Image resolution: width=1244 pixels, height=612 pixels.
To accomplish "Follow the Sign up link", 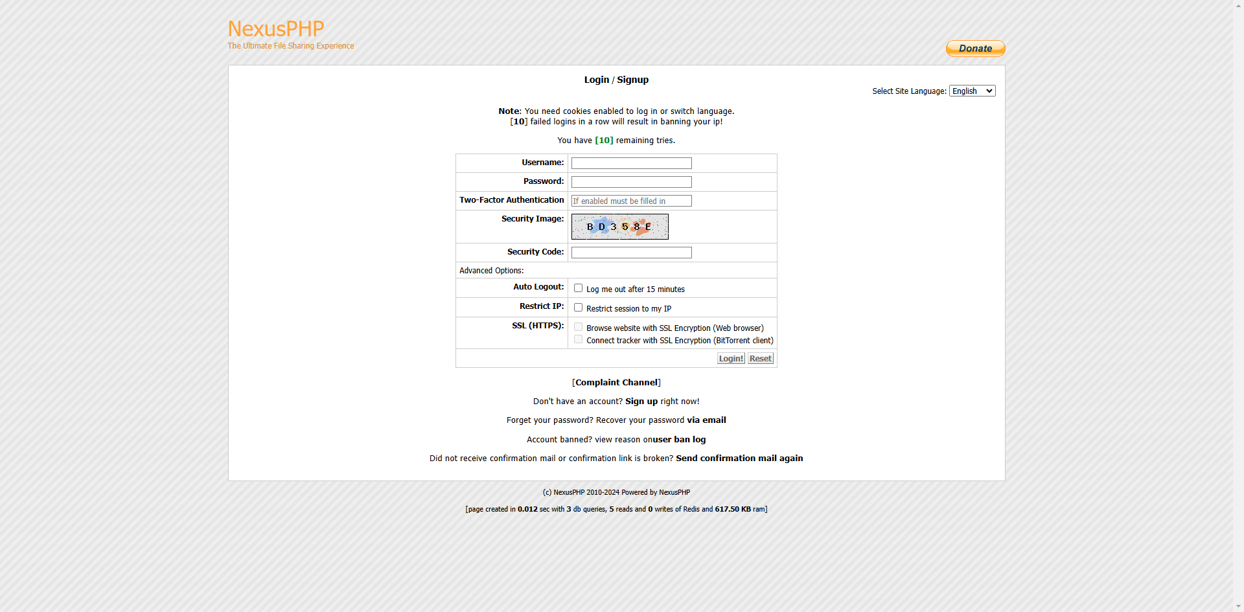I will (641, 402).
